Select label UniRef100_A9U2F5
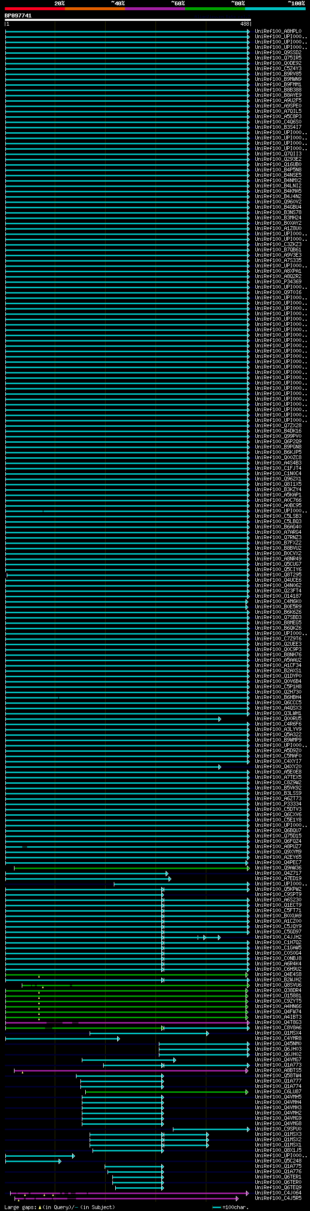Viewport: 310px width, 1211px height. pos(278,101)
